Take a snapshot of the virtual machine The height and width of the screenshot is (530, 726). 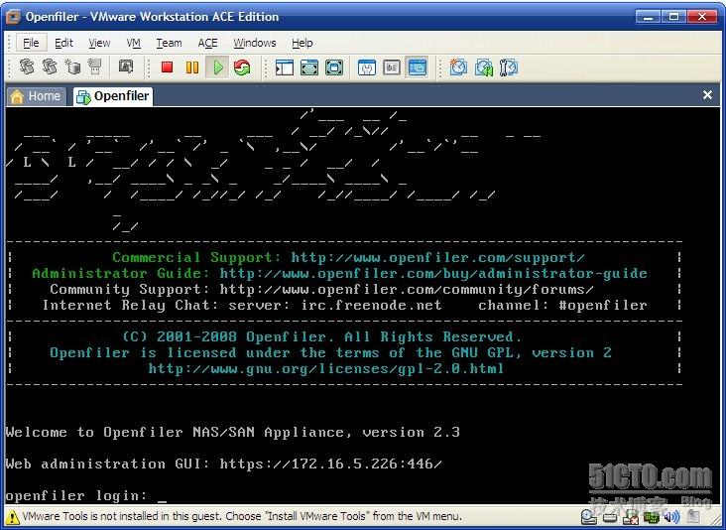[458, 67]
